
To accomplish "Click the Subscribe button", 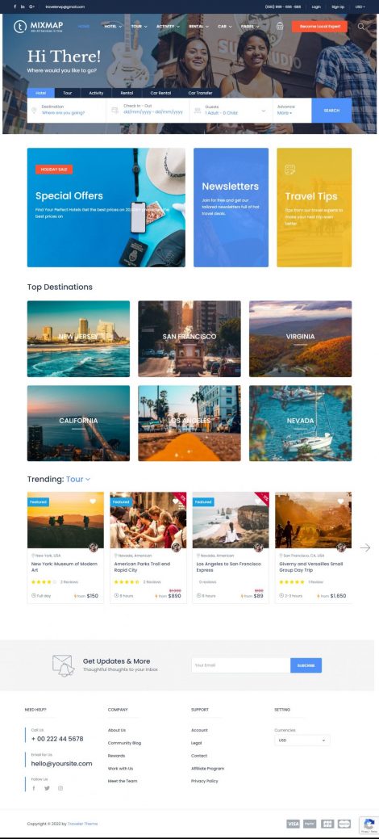I will [x=306, y=665].
